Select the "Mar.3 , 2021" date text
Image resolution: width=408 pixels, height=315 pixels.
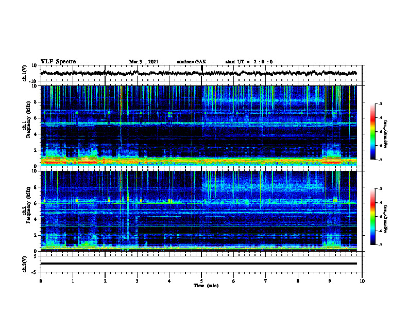[144, 62]
